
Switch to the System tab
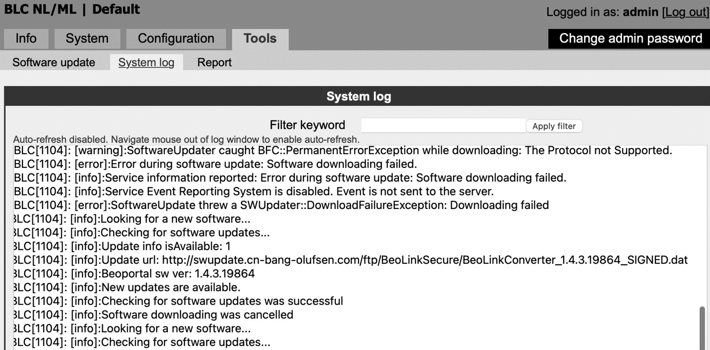(87, 38)
